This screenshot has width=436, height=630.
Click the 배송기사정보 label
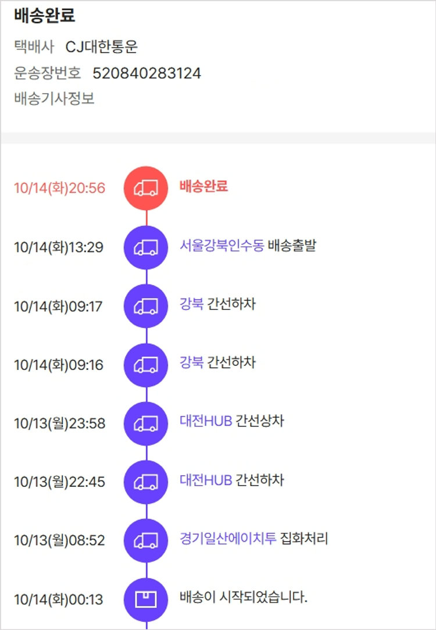click(54, 98)
